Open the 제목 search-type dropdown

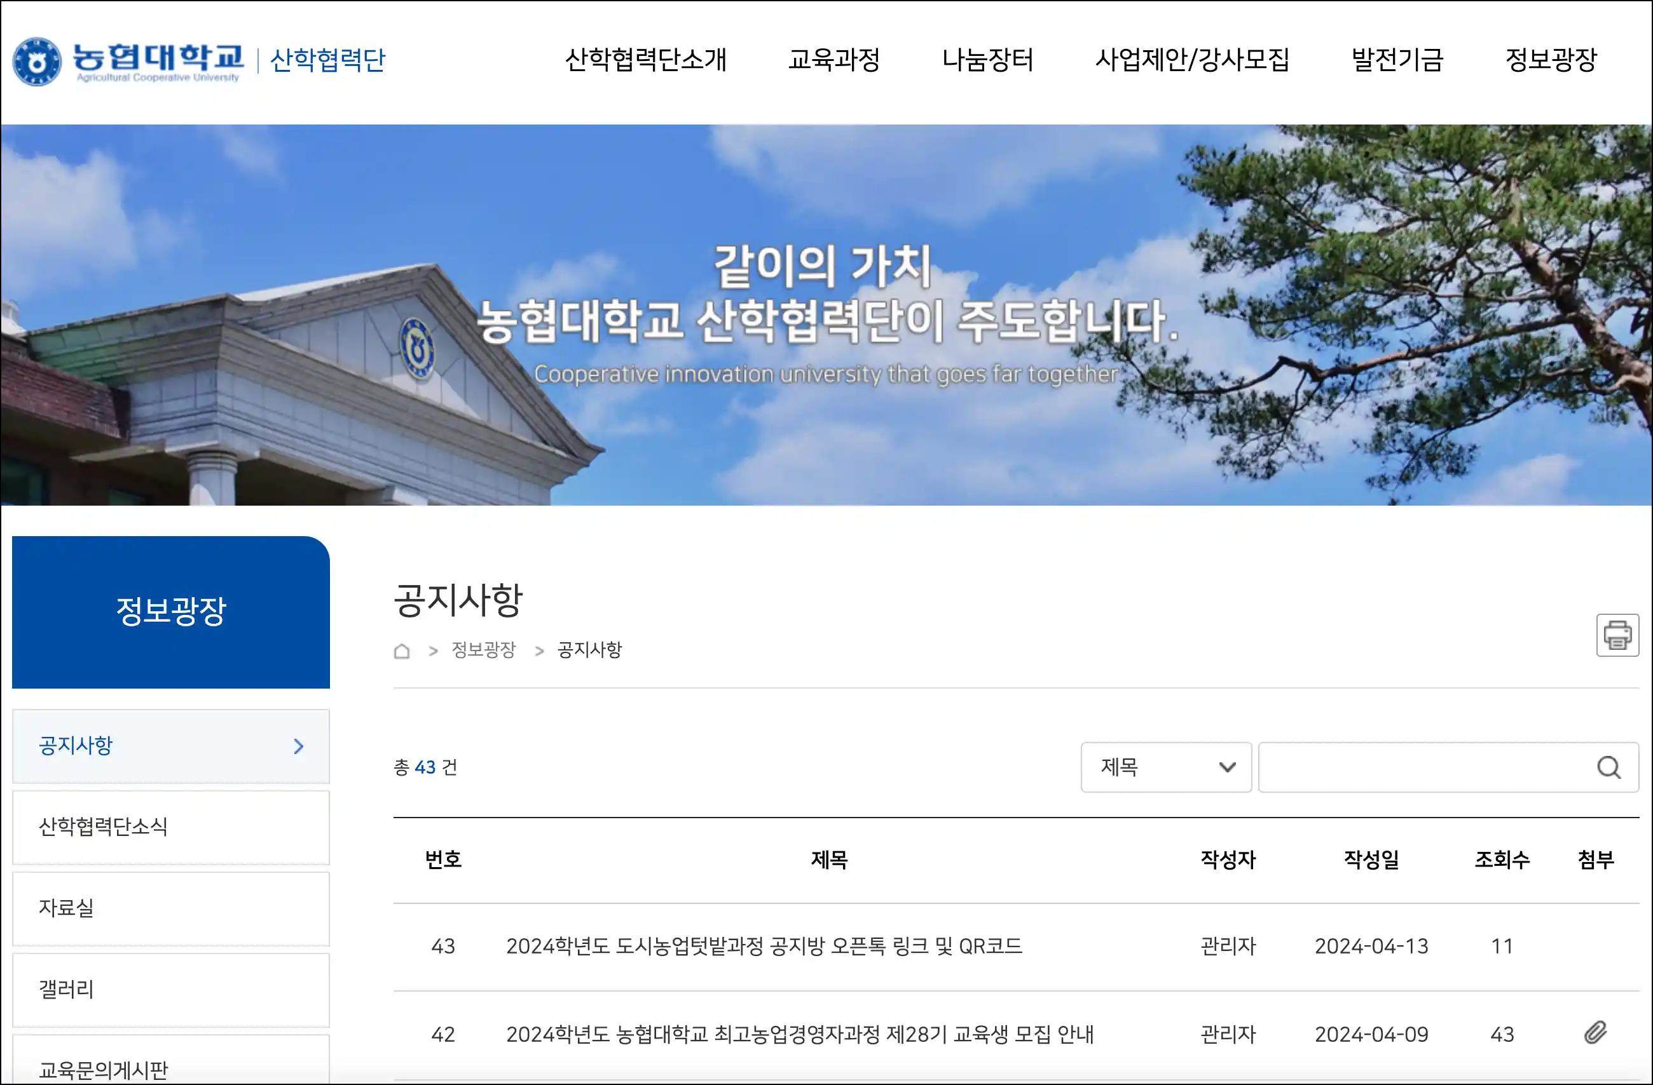click(1165, 767)
